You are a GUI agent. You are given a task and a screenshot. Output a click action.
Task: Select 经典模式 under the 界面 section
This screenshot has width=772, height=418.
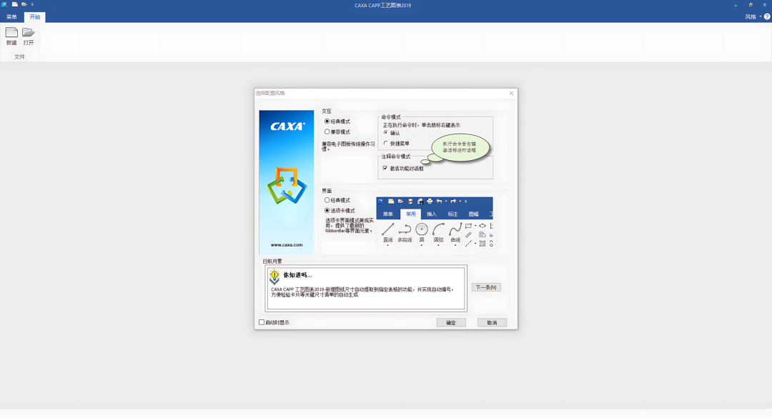click(337, 200)
